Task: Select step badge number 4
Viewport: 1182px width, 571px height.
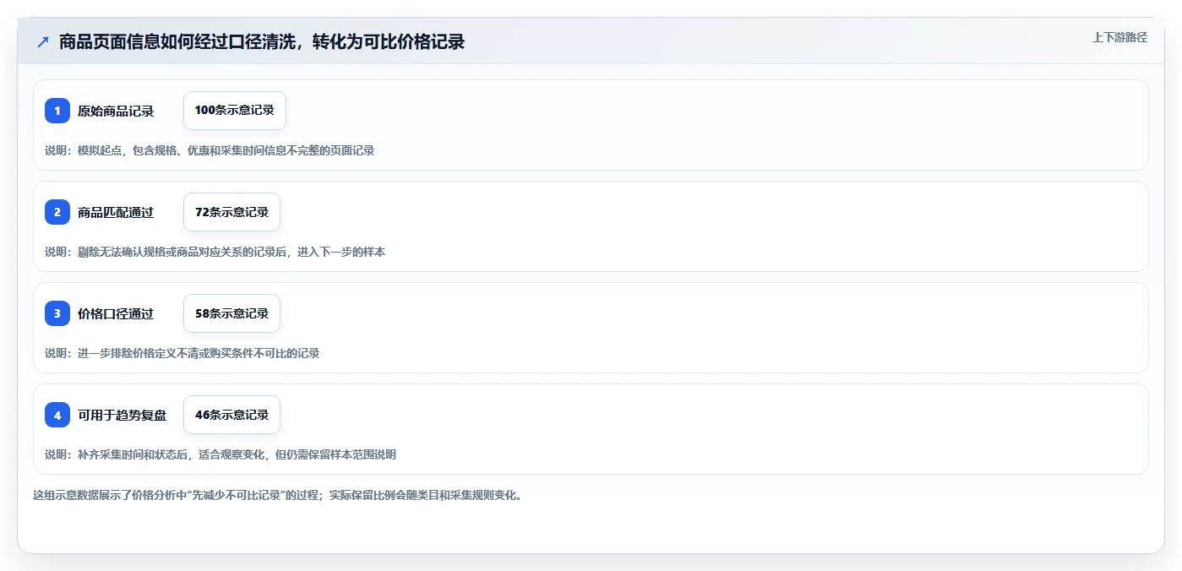Action: (57, 415)
